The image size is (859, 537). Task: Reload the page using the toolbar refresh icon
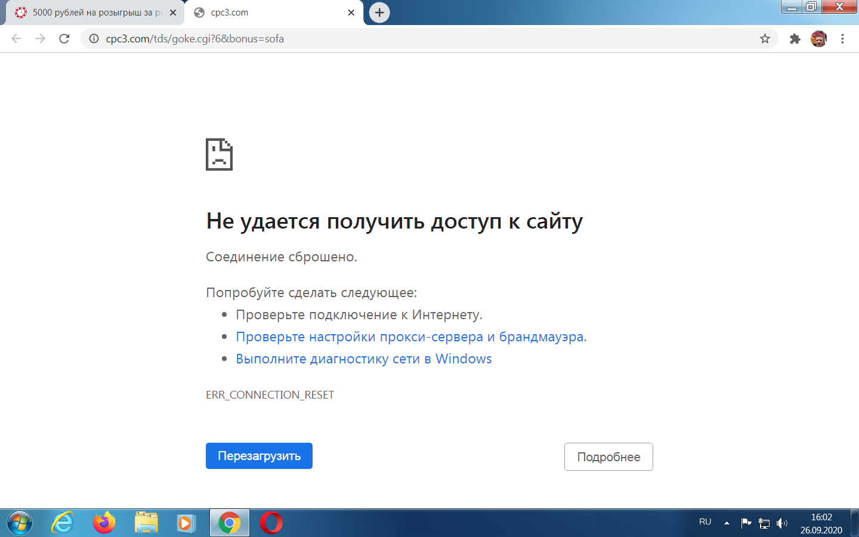(64, 39)
